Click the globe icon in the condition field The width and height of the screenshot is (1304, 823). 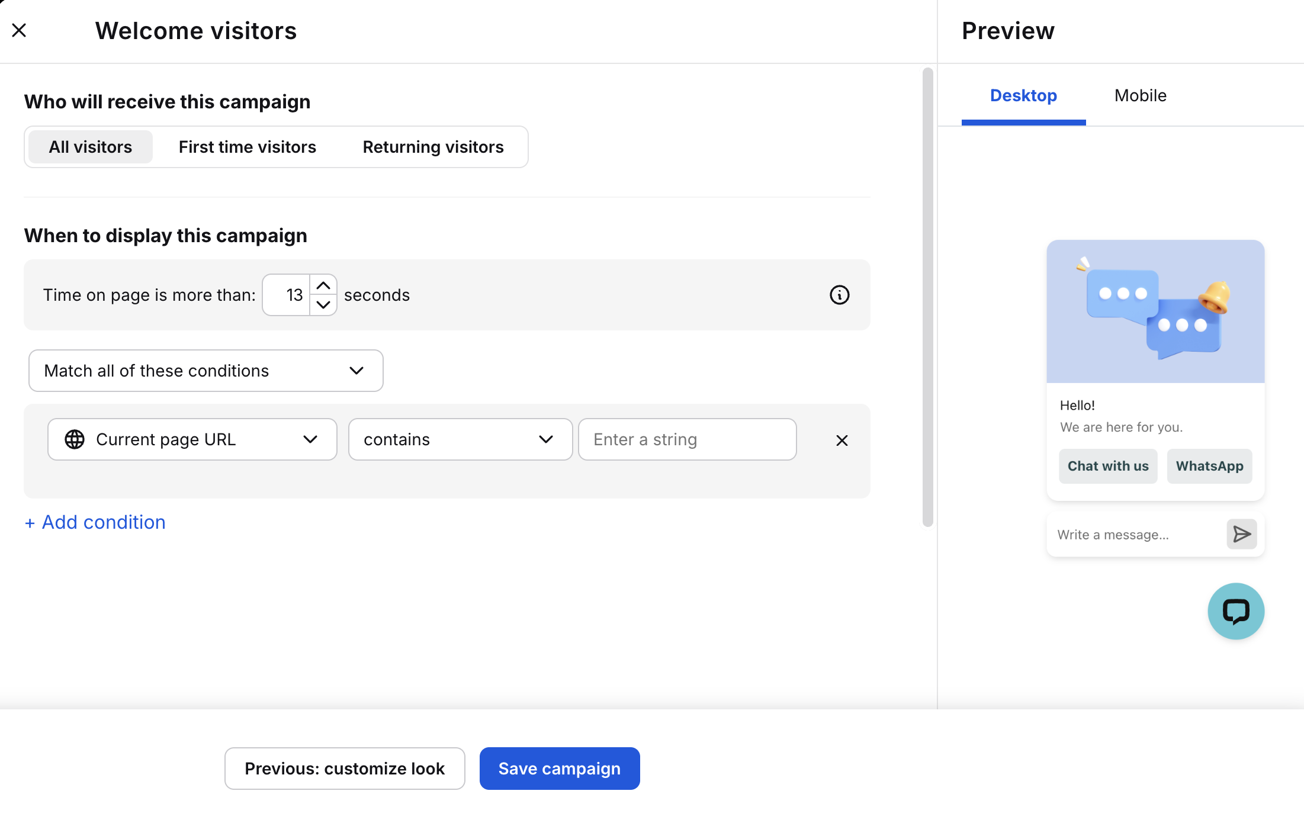[x=75, y=439]
